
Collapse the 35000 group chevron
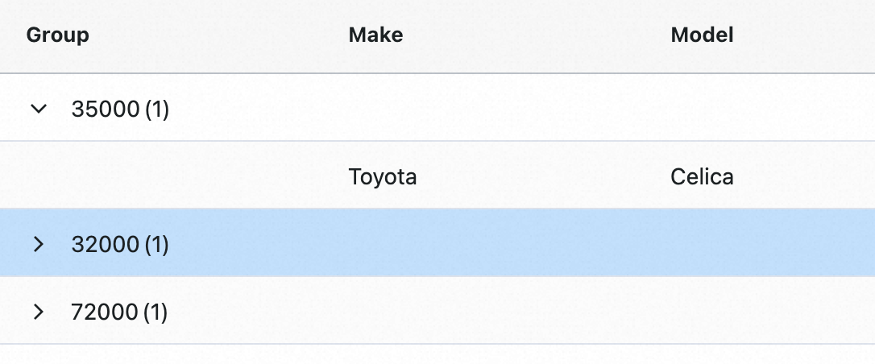38,109
